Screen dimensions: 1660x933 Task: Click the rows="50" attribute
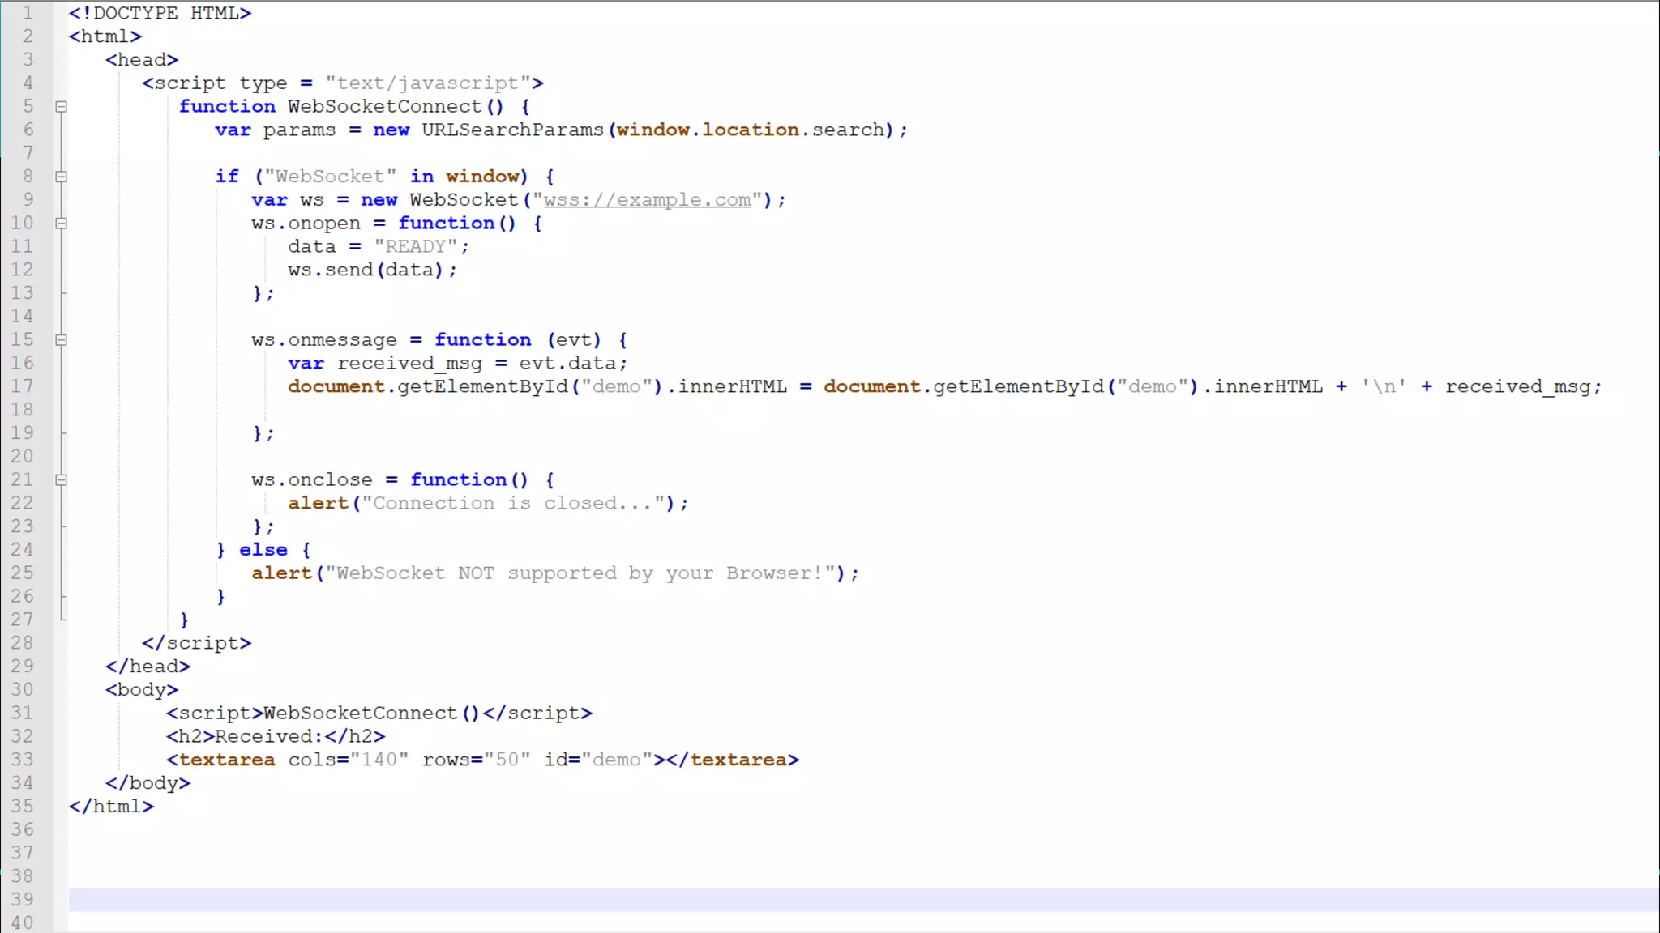click(x=477, y=760)
